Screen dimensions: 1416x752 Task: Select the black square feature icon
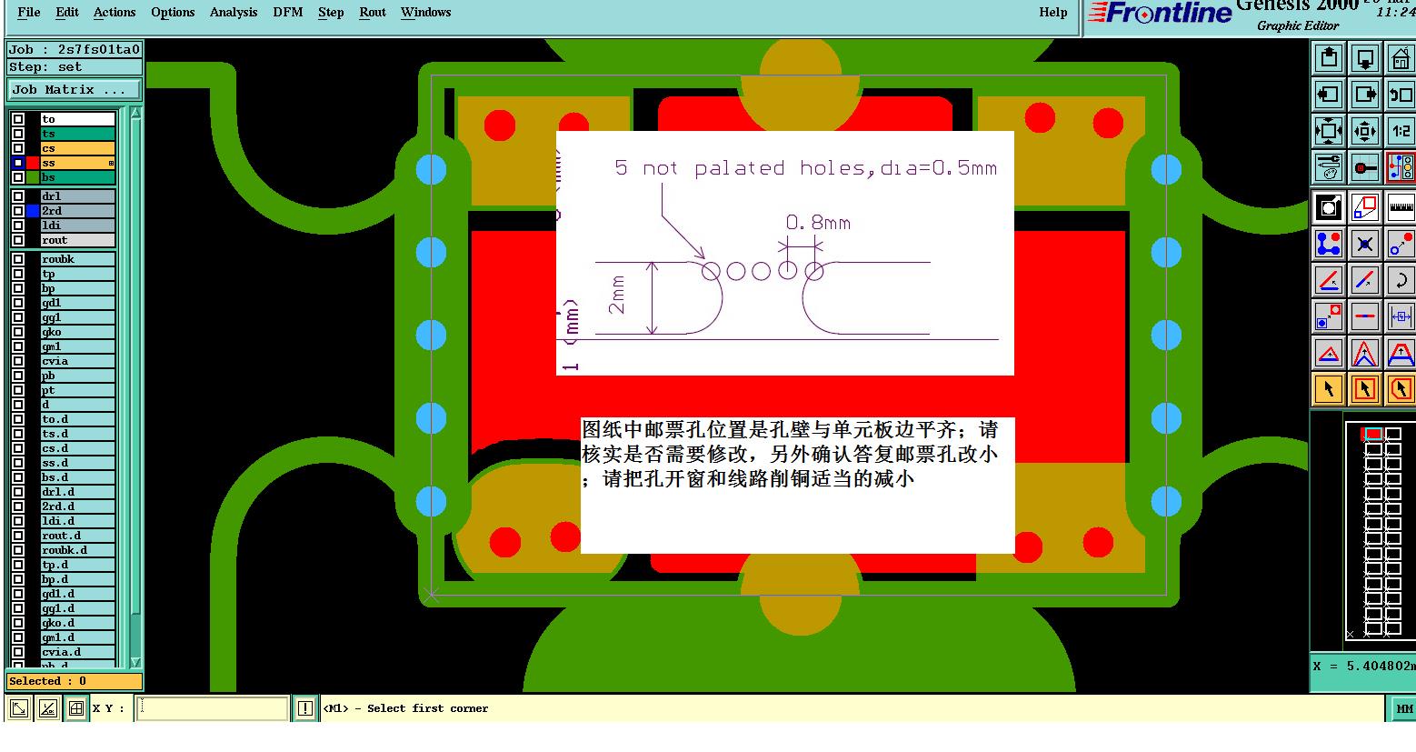pos(1329,208)
